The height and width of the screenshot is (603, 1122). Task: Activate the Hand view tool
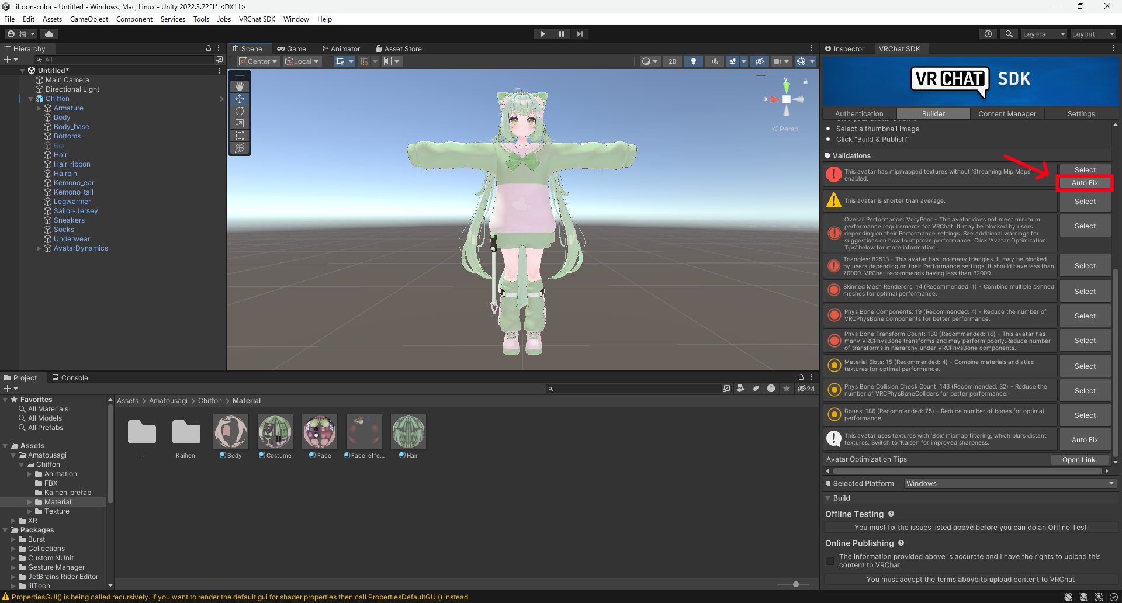[240, 86]
